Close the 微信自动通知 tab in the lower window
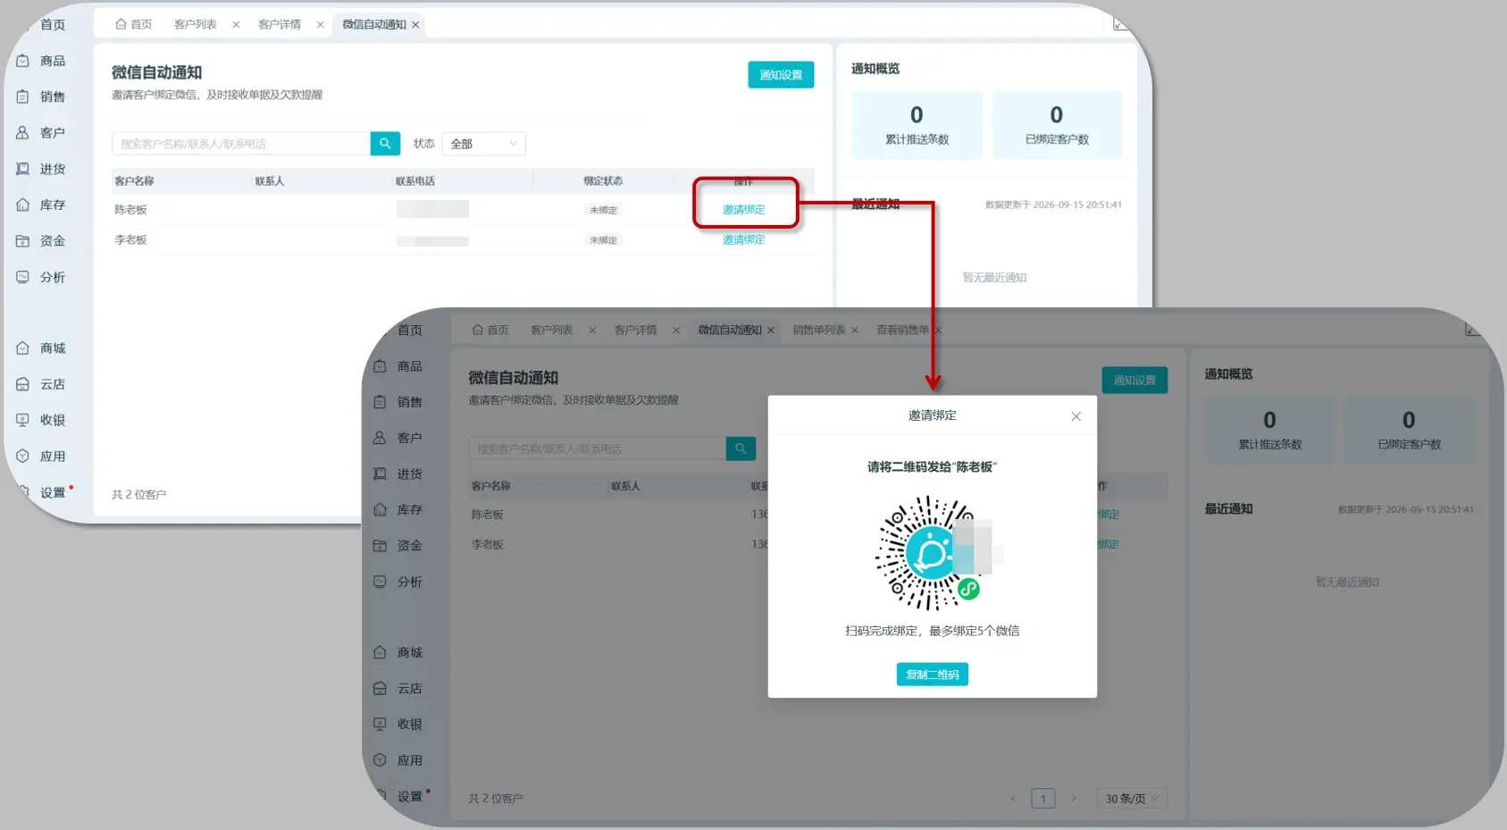 (771, 331)
